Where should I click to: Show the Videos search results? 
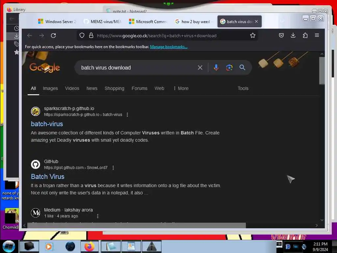72,88
